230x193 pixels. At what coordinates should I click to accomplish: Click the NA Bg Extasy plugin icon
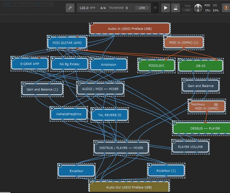(52, 59)
